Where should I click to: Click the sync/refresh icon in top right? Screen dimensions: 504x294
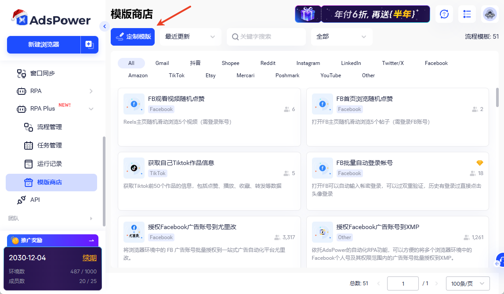pyautogui.click(x=444, y=14)
